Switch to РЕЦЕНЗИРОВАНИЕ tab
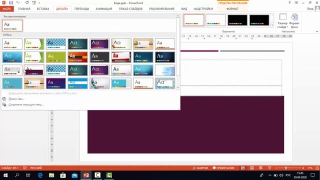The image size is (320, 180). (x=161, y=9)
